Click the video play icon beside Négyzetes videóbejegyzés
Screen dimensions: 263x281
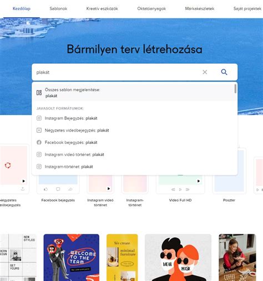(x=39, y=131)
